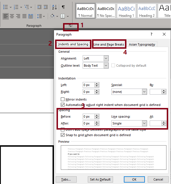Decrease Right indentation with down arrow

click(97, 93)
